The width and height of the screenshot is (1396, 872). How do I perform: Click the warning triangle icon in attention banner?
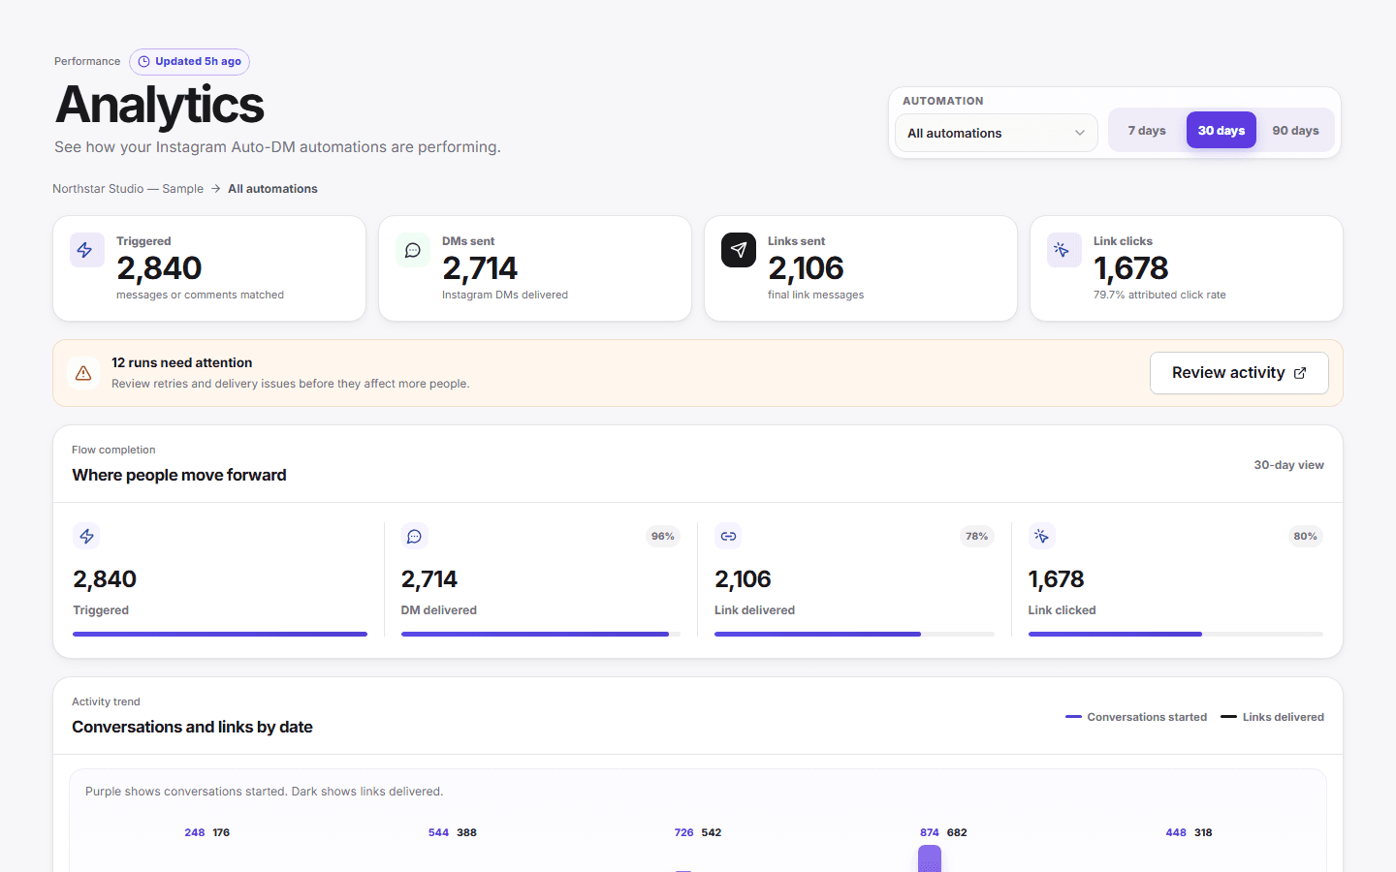pos(83,373)
